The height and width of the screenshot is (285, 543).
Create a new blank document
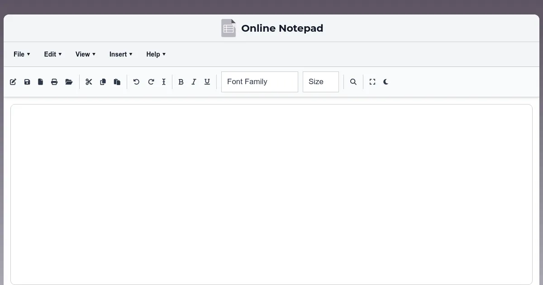coord(40,82)
